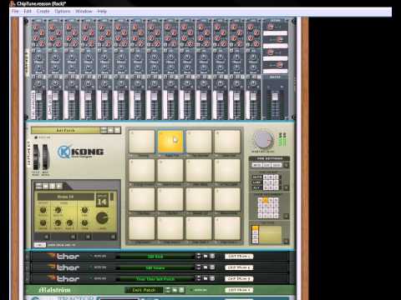Screen dimensions: 401x300
Task: Toggle Mute in Kong Pad Settings
Action: click(x=256, y=165)
